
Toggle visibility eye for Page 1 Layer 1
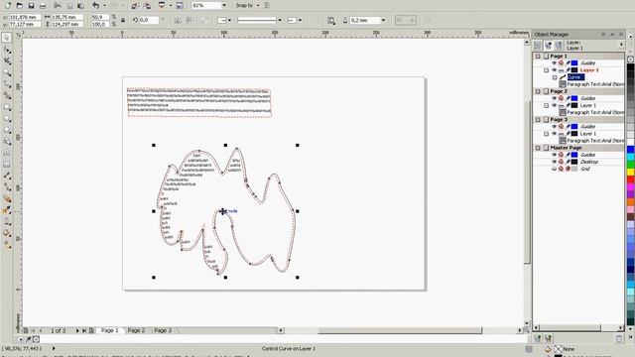tap(554, 70)
